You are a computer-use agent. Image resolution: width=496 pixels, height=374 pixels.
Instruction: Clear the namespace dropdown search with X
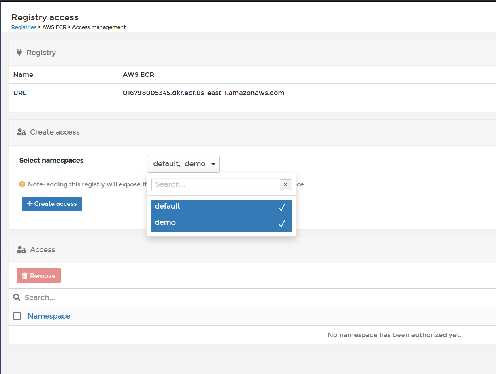285,184
